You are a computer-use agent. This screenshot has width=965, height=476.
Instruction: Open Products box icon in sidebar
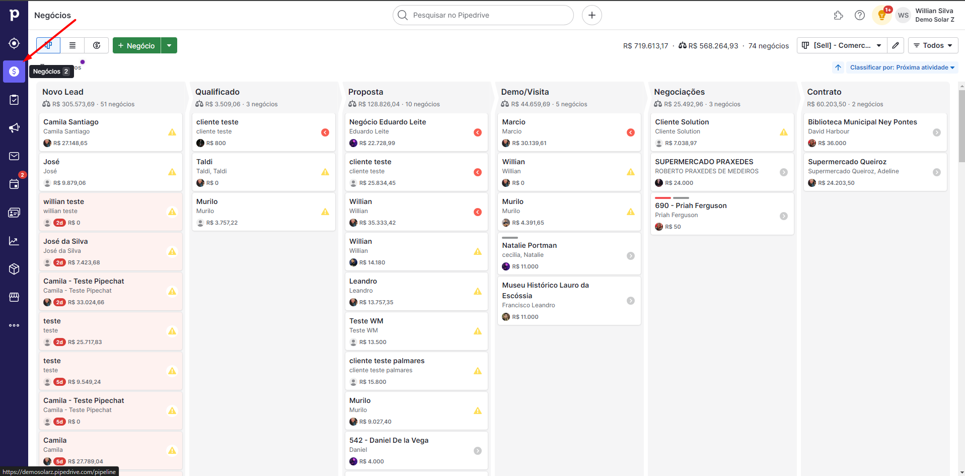pos(14,269)
